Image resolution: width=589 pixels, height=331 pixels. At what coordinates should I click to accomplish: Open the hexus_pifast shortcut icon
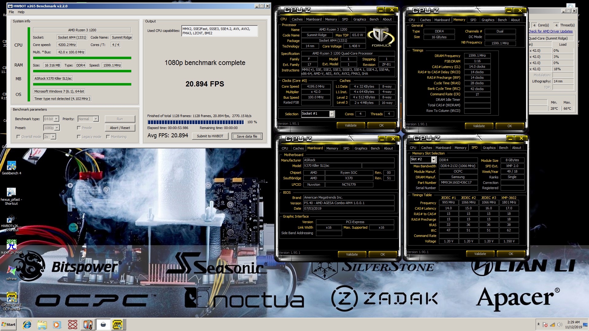11,196
